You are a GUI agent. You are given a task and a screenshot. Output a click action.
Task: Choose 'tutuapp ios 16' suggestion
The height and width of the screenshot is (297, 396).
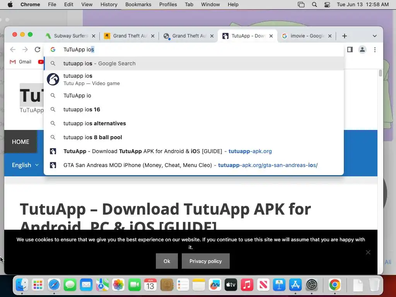pos(194,109)
